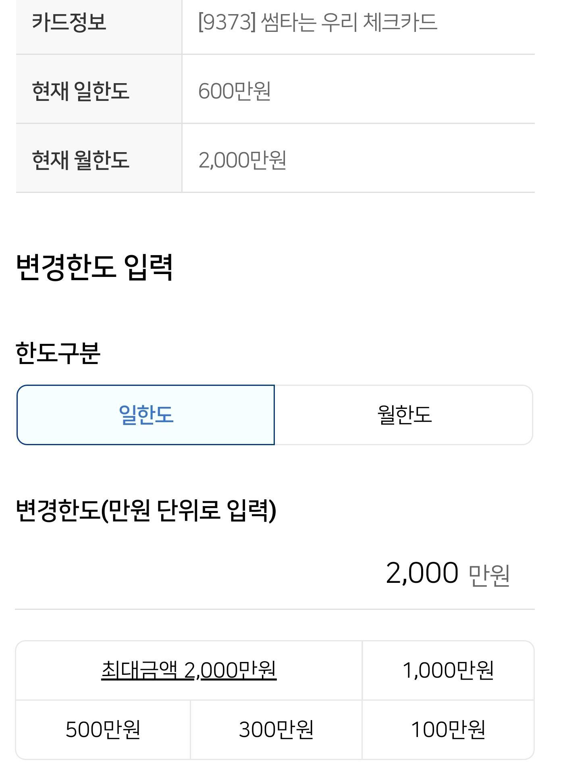Click the 현재 월한도 row label

pos(81,160)
